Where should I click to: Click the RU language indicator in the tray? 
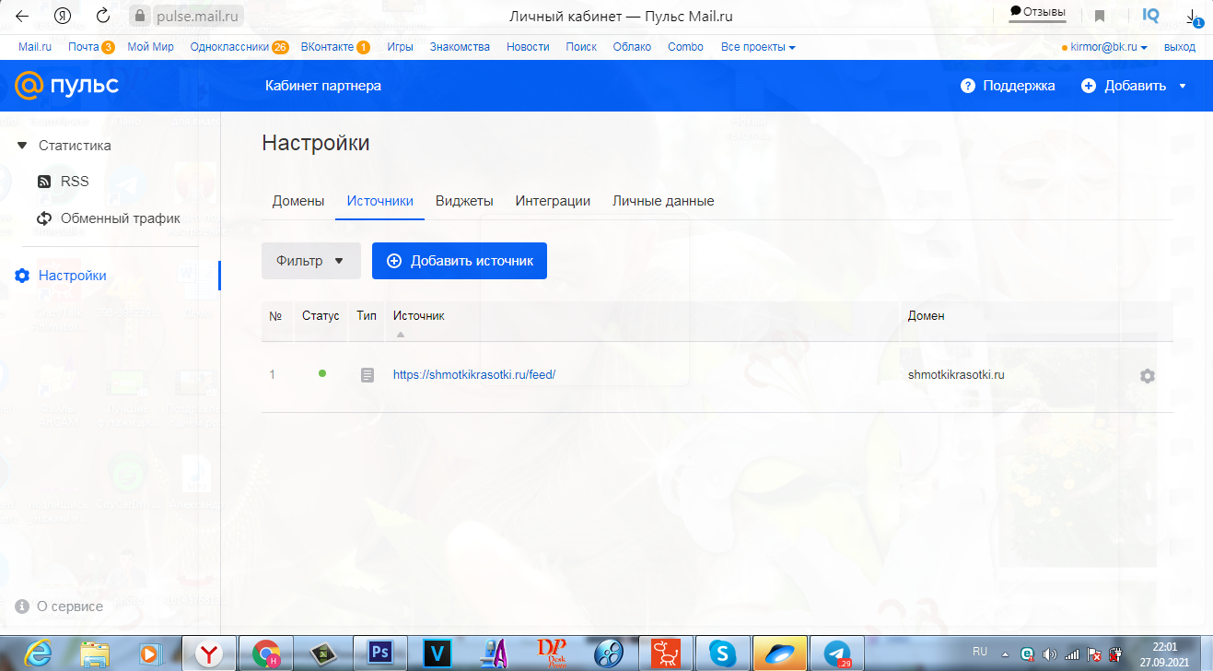(x=980, y=652)
